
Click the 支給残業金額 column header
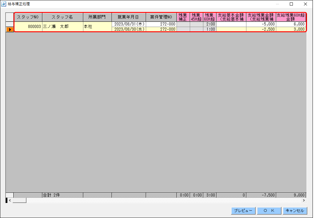pos(261,17)
